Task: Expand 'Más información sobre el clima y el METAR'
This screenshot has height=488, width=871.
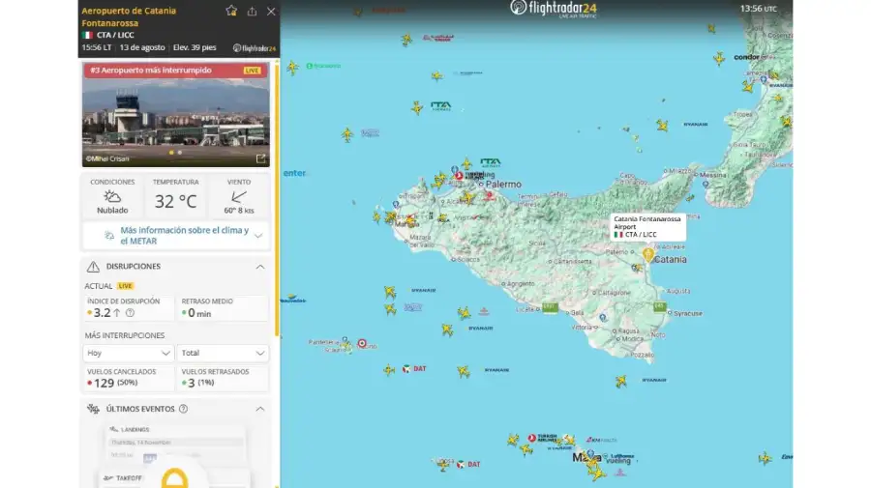Action: coord(175,236)
